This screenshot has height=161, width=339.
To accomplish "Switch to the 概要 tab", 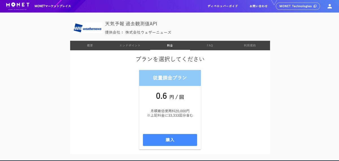I will [90, 46].
